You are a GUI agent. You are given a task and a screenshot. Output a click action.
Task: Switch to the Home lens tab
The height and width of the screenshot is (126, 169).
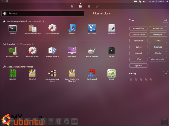(x=72, y=6)
